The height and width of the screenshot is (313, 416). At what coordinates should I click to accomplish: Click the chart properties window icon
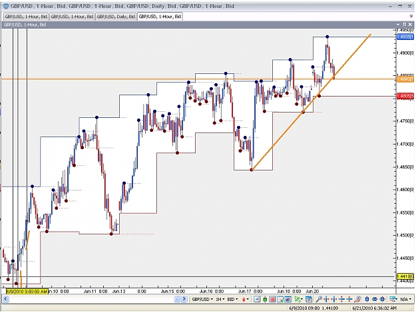[x=309, y=299]
